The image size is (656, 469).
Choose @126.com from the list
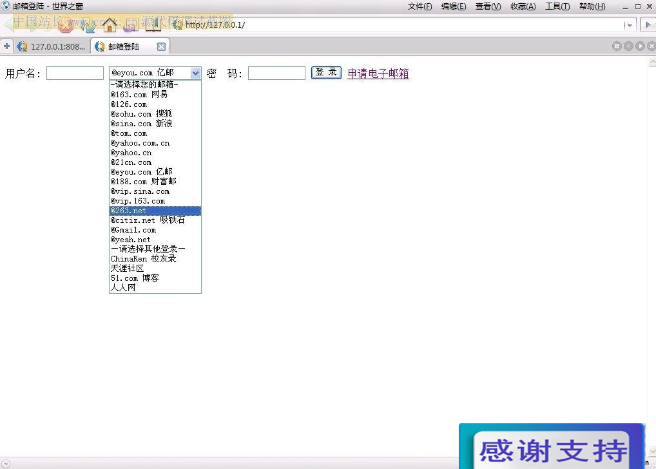(155, 104)
